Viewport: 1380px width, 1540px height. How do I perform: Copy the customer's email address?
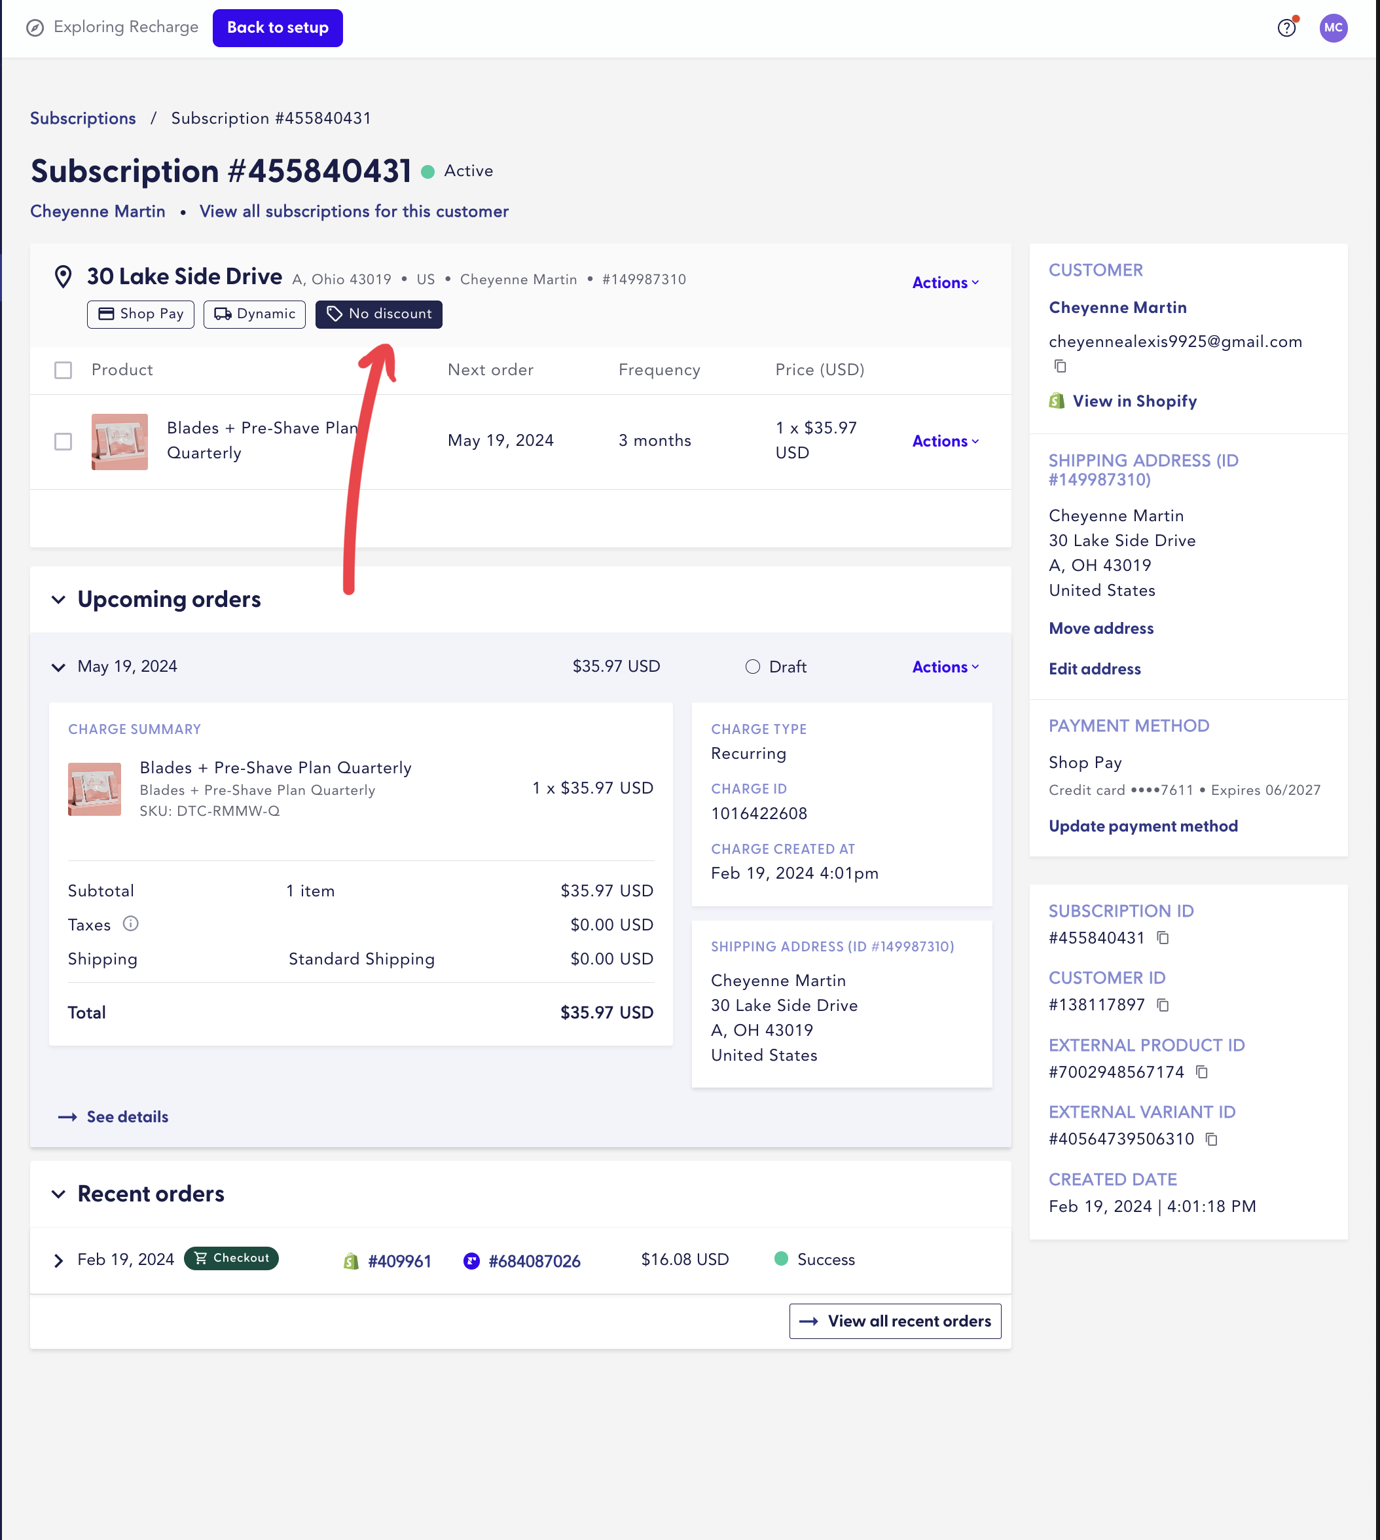pos(1060,366)
